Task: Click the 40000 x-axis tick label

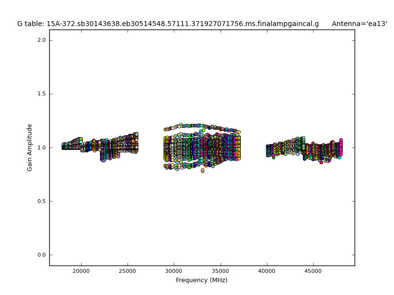Action: 266,270
